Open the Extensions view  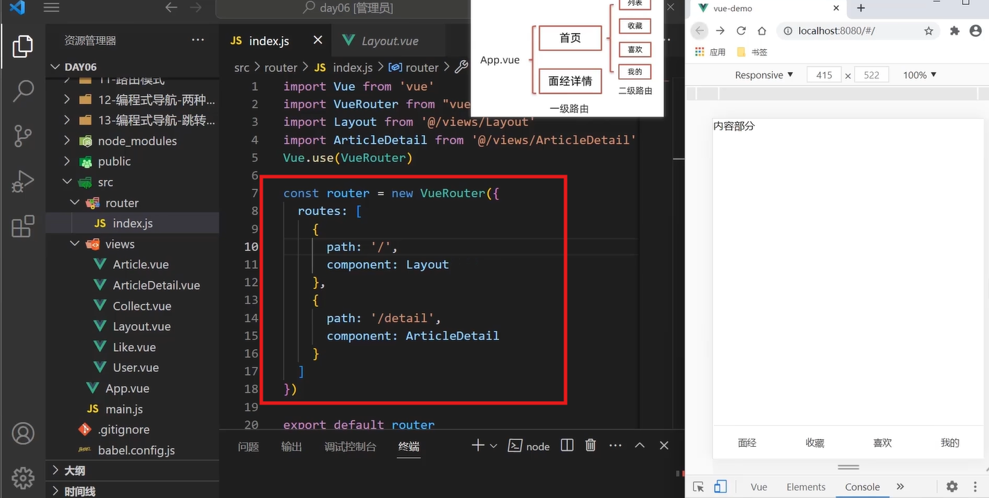[22, 226]
